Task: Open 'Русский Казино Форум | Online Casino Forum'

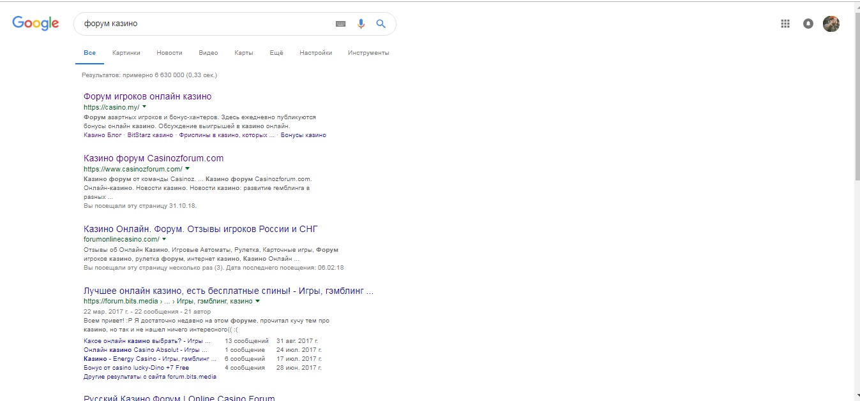Action: point(179,398)
